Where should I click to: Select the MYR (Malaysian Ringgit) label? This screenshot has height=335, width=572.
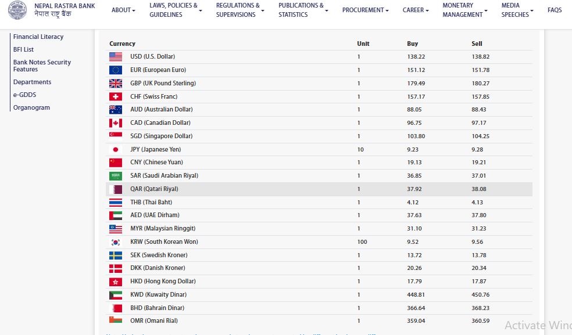(163, 229)
